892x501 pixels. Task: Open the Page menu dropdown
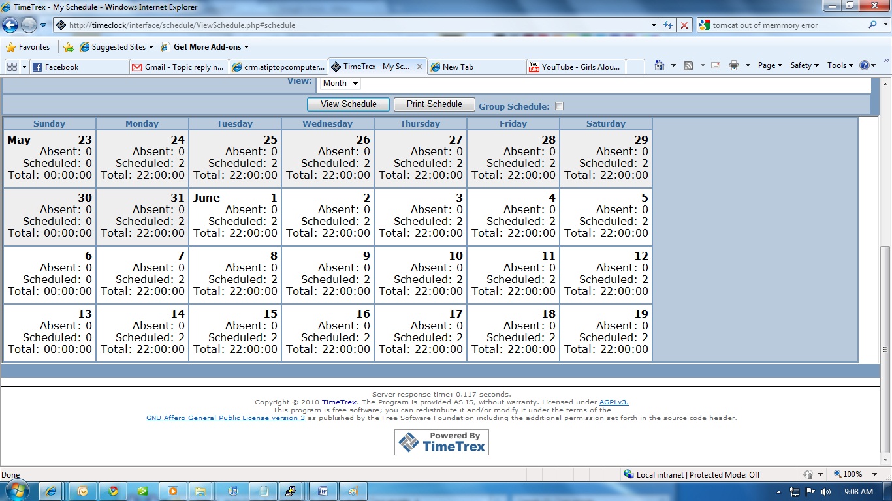coord(769,65)
